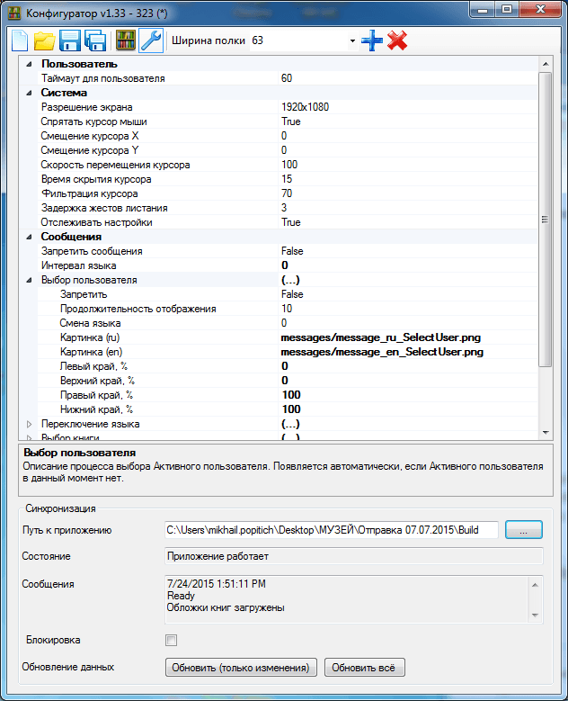Click the Состояние field Приложение работает
The height and width of the screenshot is (701, 568).
pos(354,556)
